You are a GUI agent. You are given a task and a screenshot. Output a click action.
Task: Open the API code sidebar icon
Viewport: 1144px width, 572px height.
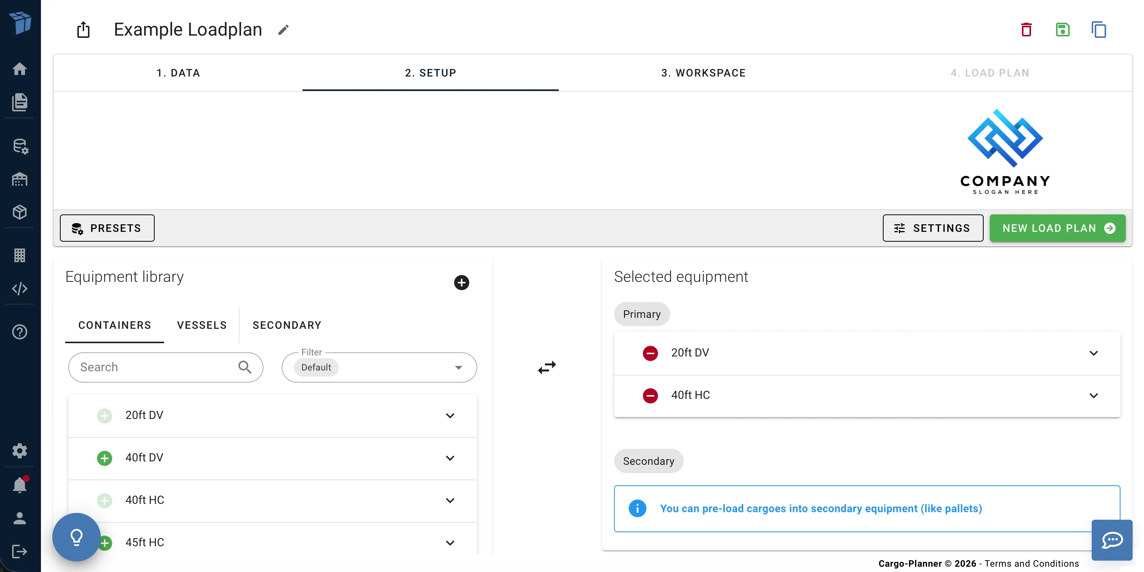(20, 289)
